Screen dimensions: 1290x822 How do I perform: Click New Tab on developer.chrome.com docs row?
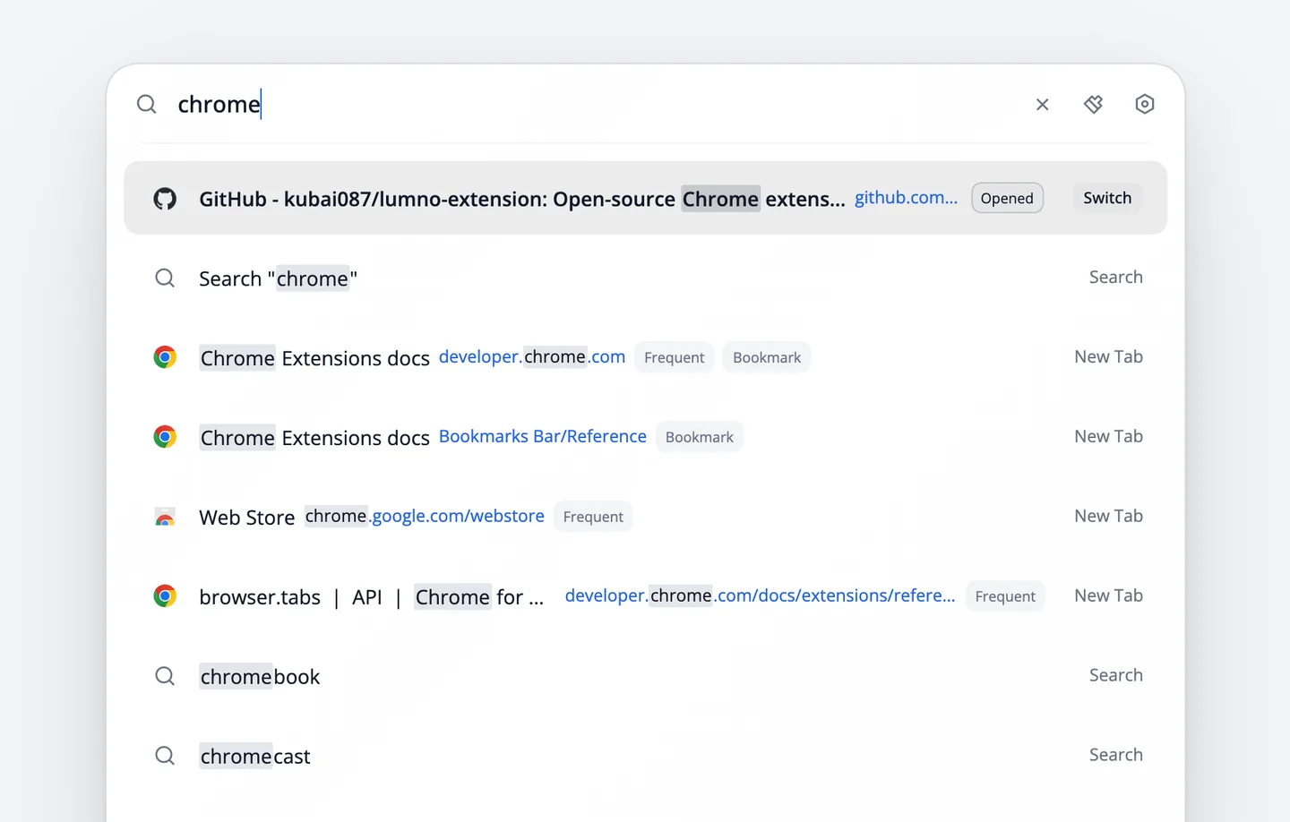click(x=1108, y=357)
